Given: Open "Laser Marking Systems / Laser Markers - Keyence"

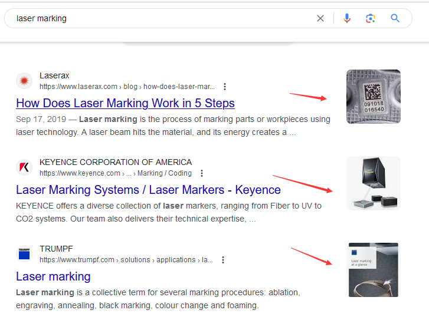Looking at the screenshot, I should click(x=148, y=190).
